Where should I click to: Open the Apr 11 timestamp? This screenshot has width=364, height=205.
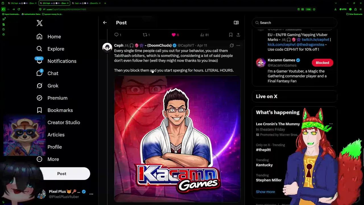(x=202, y=46)
